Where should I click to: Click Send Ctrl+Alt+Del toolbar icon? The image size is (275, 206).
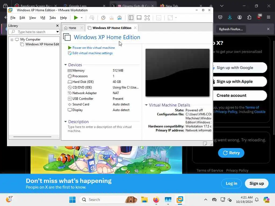click(92, 18)
